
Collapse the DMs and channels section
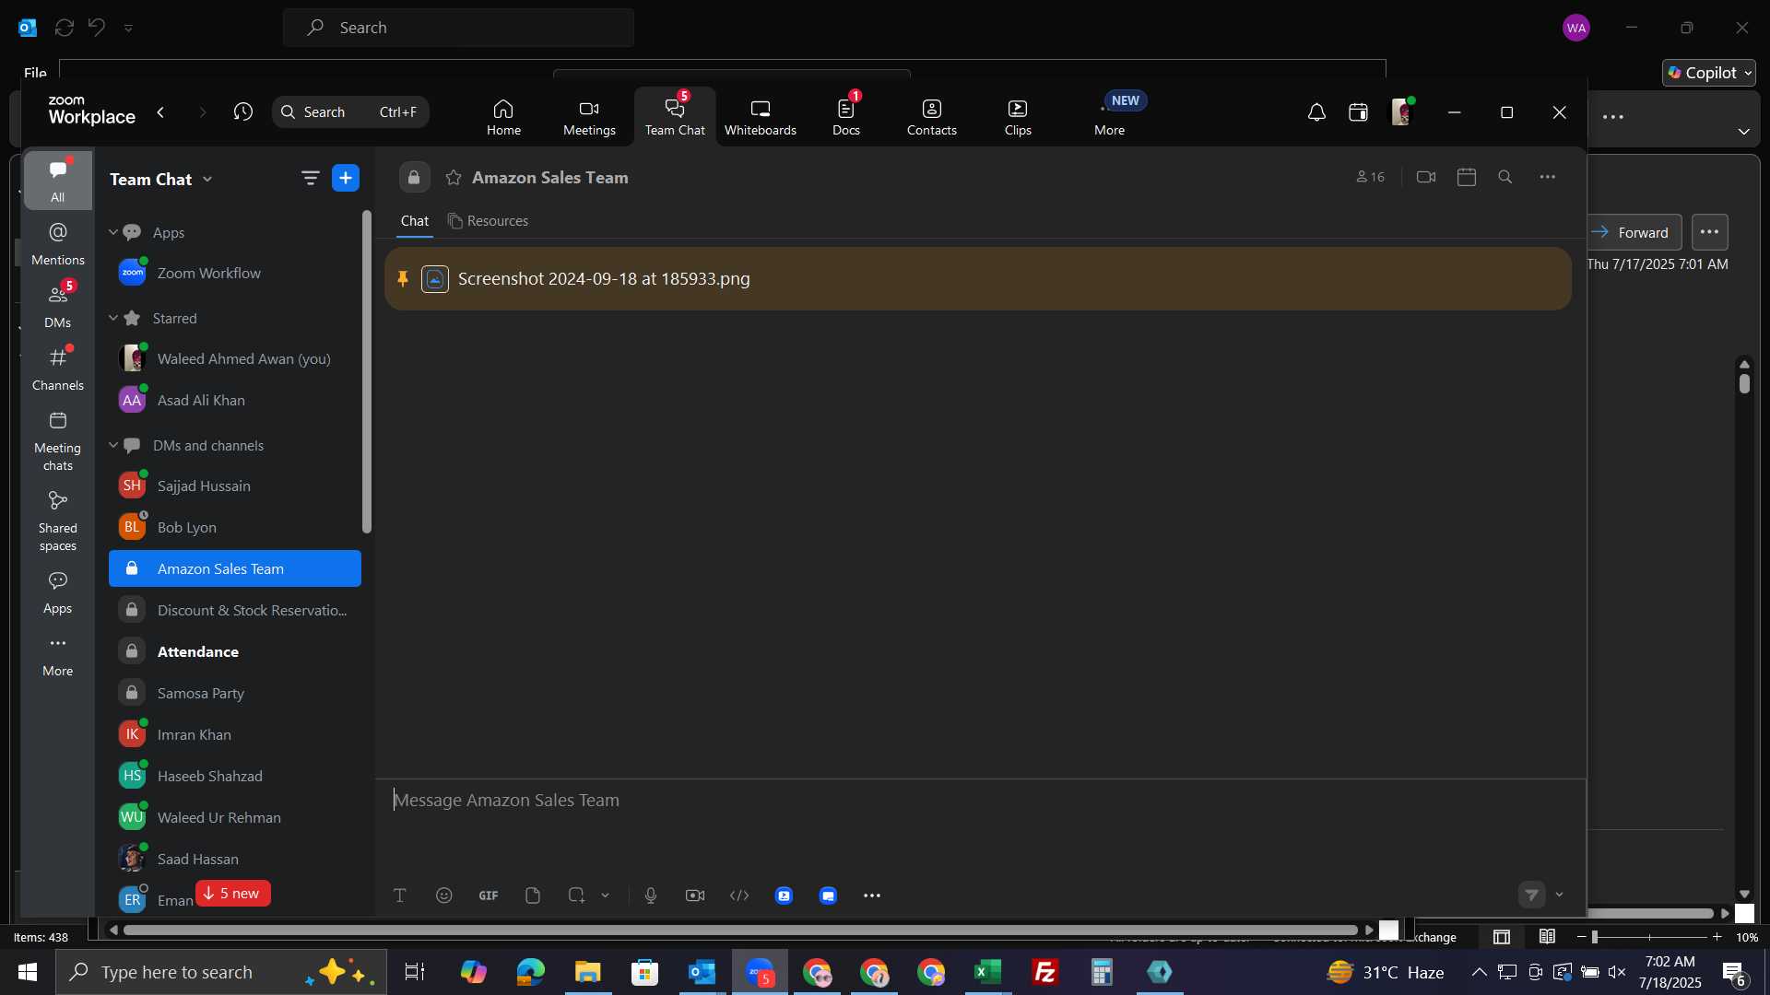[113, 445]
